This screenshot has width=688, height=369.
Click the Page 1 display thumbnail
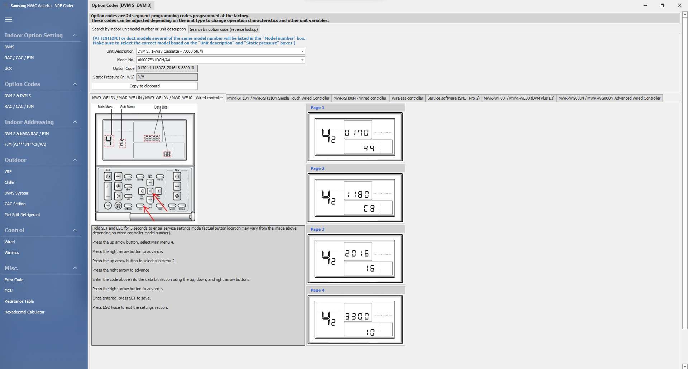point(355,137)
